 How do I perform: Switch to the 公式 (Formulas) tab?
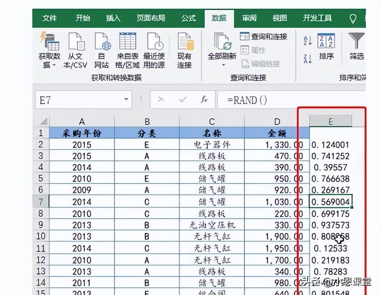[x=188, y=18]
